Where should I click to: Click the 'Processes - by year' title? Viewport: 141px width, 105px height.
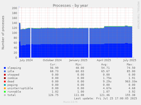(x=70, y=6)
